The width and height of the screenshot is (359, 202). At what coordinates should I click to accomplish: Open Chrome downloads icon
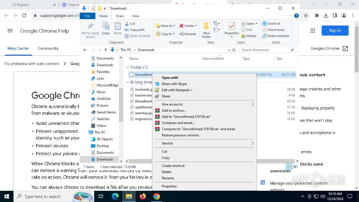[x=326, y=16]
